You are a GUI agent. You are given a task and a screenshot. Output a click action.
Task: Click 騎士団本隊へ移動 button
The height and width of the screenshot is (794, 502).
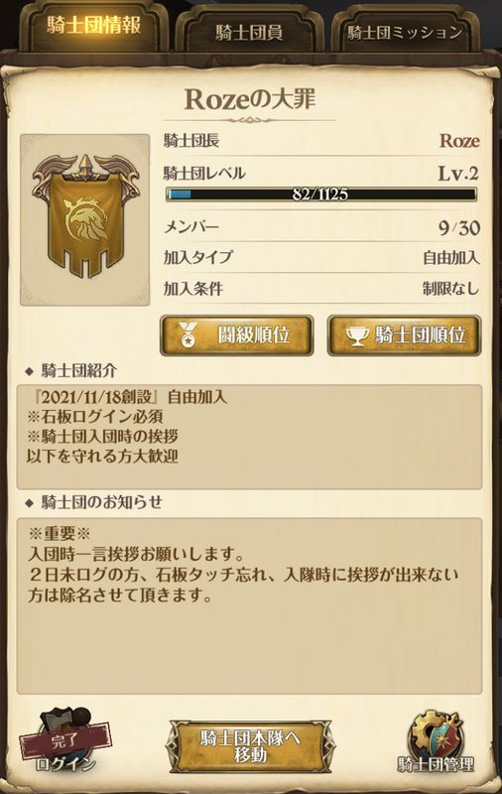(x=250, y=746)
